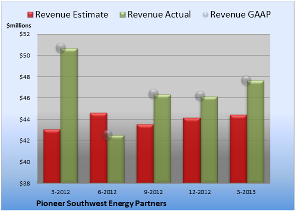Screen dimensions: 295x211
Task: Click the $46 y-axis label
Action: point(25,98)
